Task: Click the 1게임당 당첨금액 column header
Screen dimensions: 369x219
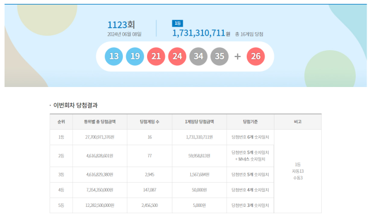Action: tap(199, 122)
